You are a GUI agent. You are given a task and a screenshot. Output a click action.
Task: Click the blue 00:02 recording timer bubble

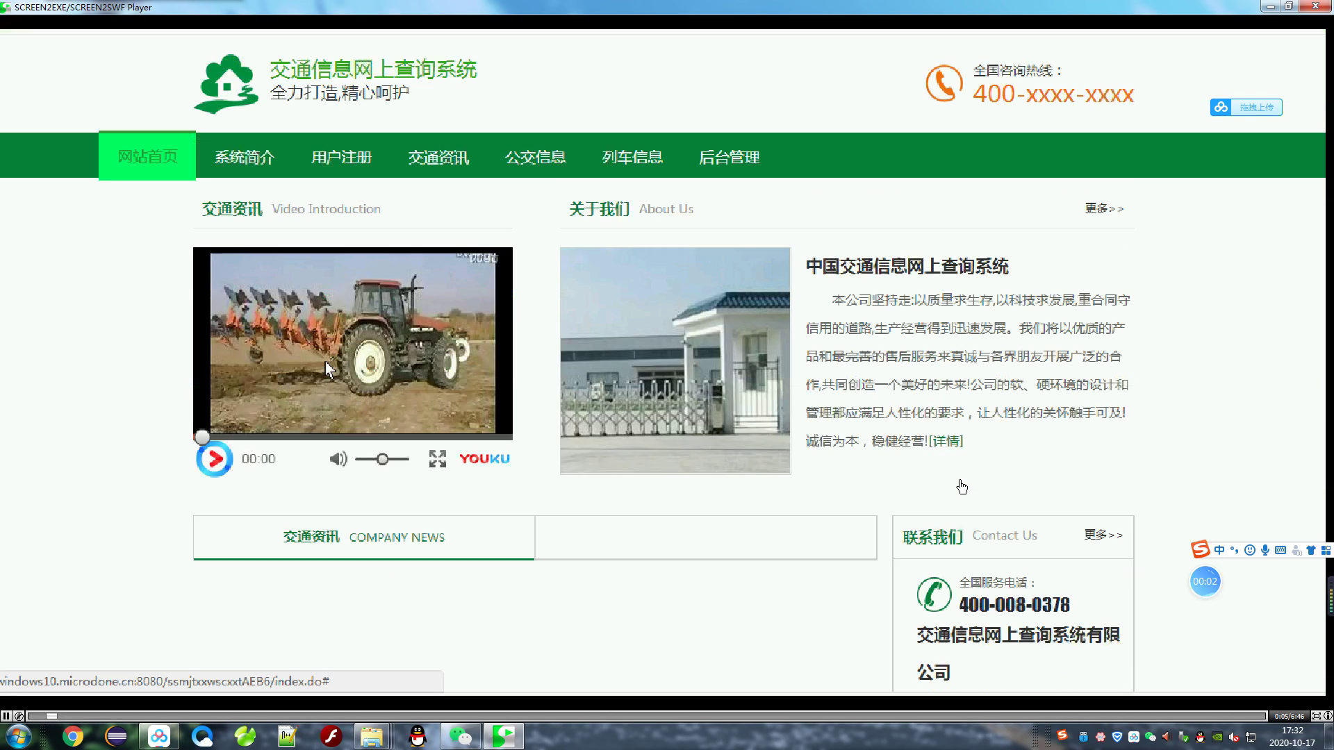1205,582
